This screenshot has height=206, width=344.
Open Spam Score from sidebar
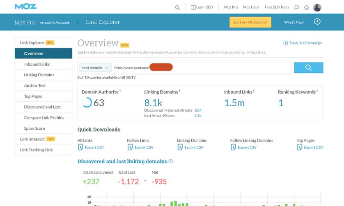point(34,128)
